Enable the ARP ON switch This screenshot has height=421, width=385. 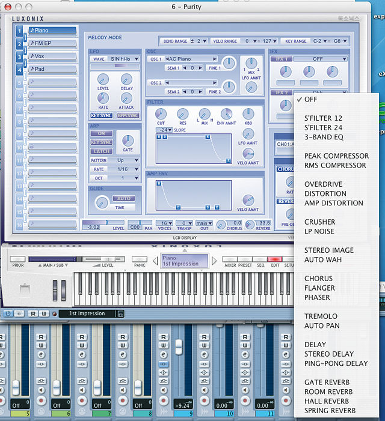(x=101, y=133)
